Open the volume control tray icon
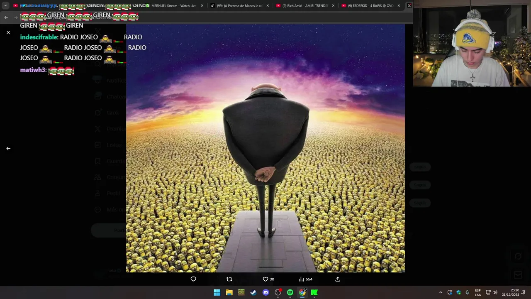Viewport: 531px width, 299px height. coord(495,292)
